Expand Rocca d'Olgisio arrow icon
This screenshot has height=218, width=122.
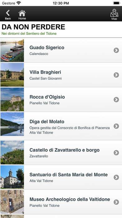tap(116, 100)
